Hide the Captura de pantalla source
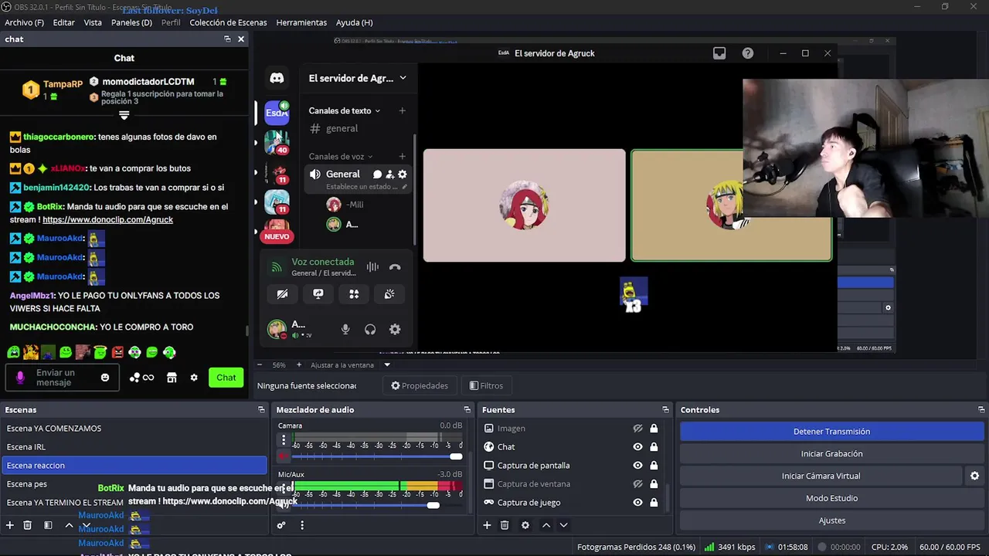 point(637,466)
